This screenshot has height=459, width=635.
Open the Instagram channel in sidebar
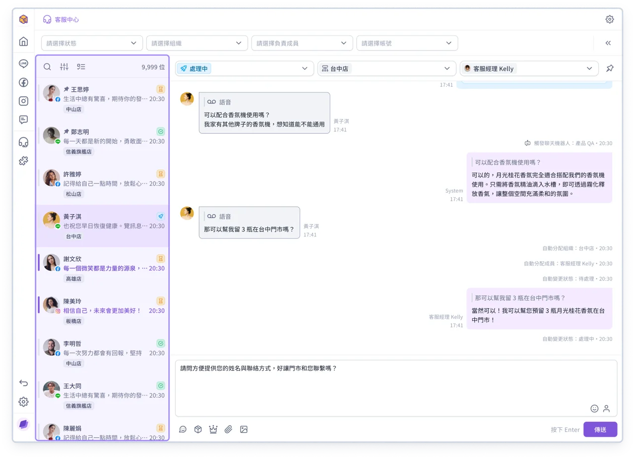23,101
